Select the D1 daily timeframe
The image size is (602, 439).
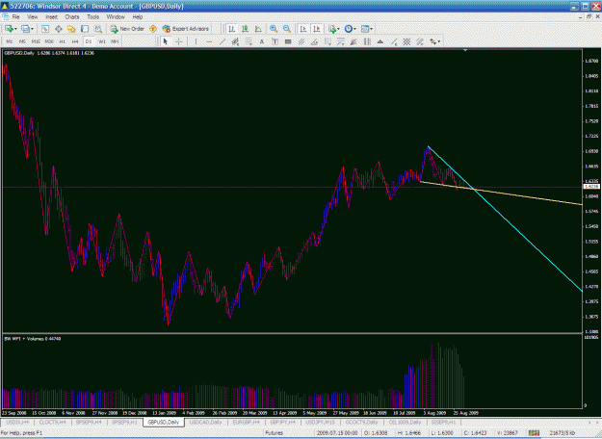click(x=89, y=41)
